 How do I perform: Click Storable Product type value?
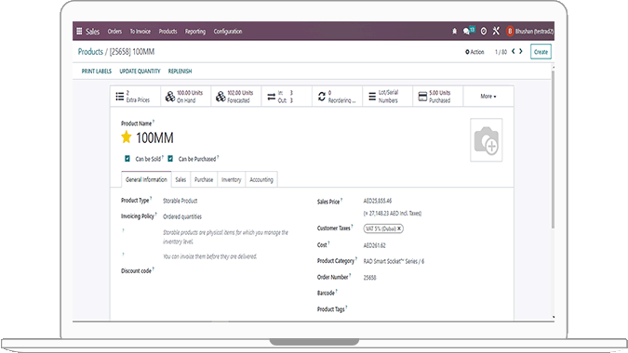click(x=180, y=201)
